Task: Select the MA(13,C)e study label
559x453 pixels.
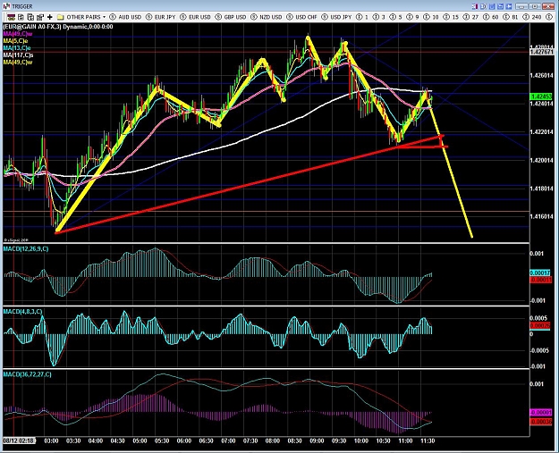Action: click(x=17, y=48)
